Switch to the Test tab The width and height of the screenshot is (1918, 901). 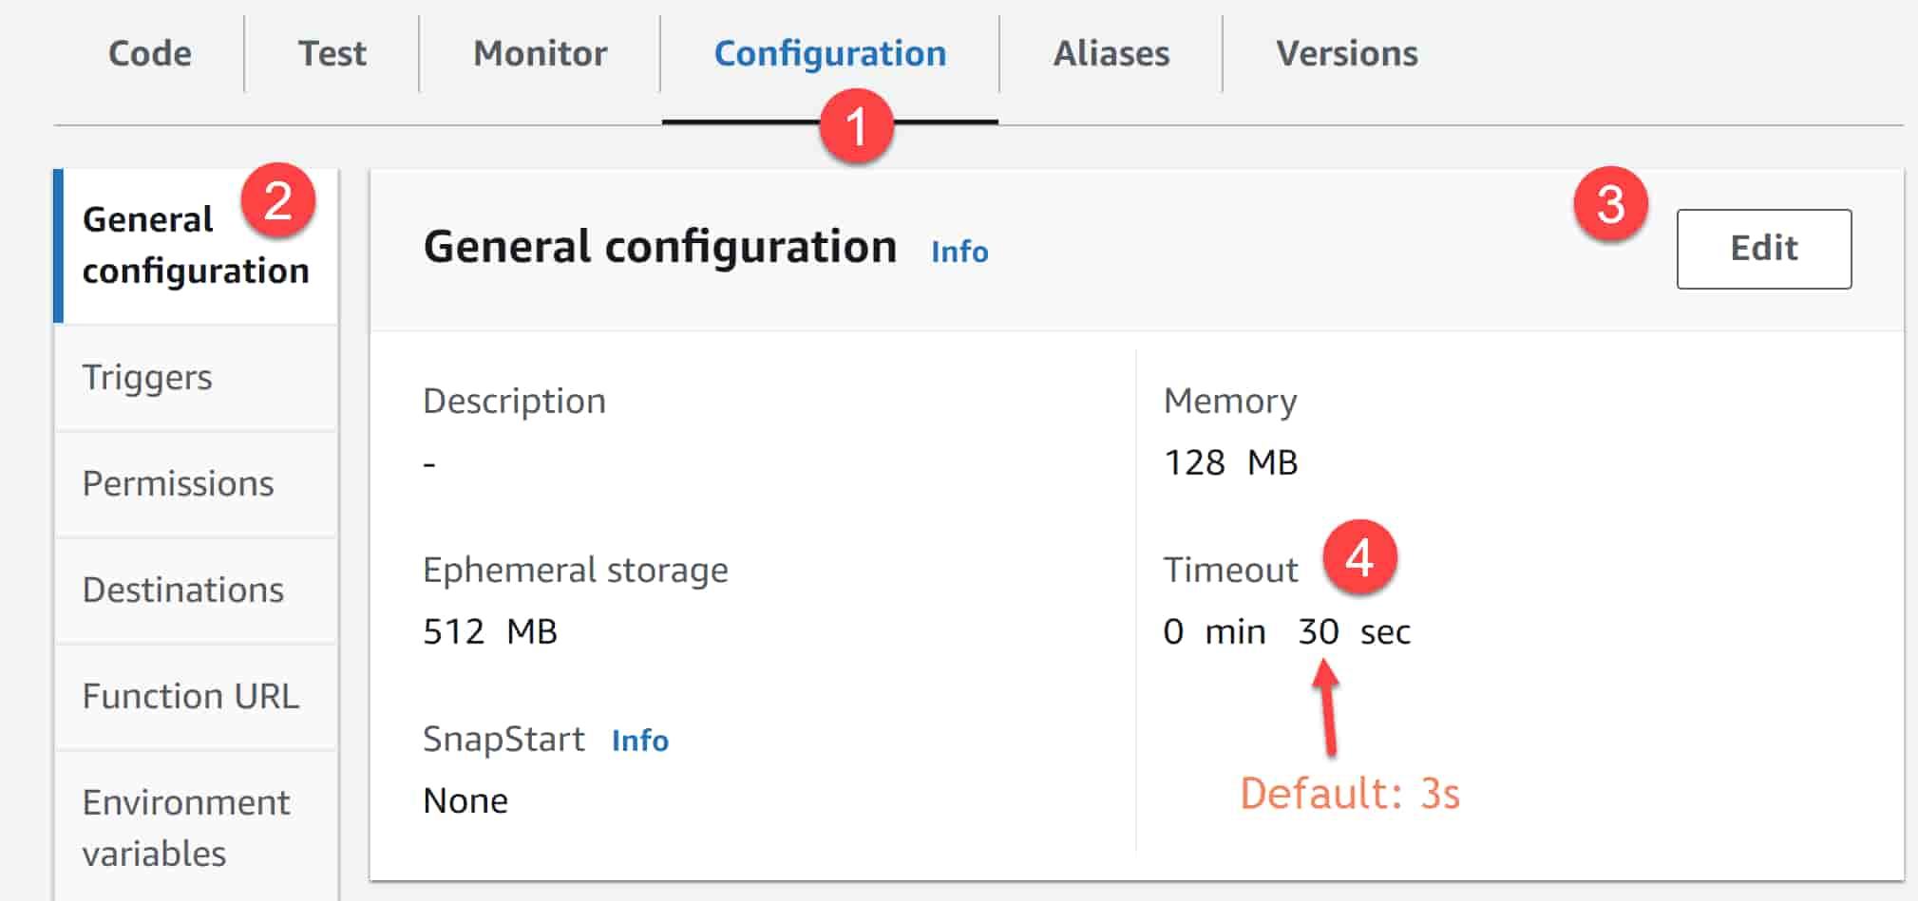pyautogui.click(x=332, y=53)
